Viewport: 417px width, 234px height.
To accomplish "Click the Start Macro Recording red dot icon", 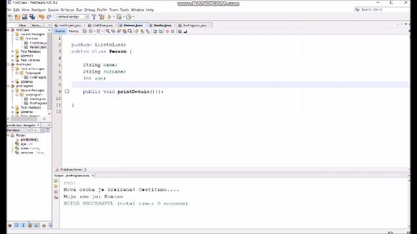I will [x=167, y=31].
